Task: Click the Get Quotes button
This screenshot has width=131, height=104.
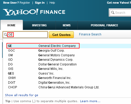Action: tap(61, 35)
